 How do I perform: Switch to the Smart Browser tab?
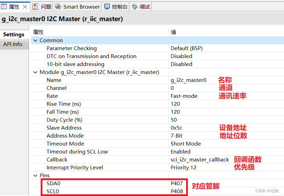pyautogui.click(x=77, y=7)
